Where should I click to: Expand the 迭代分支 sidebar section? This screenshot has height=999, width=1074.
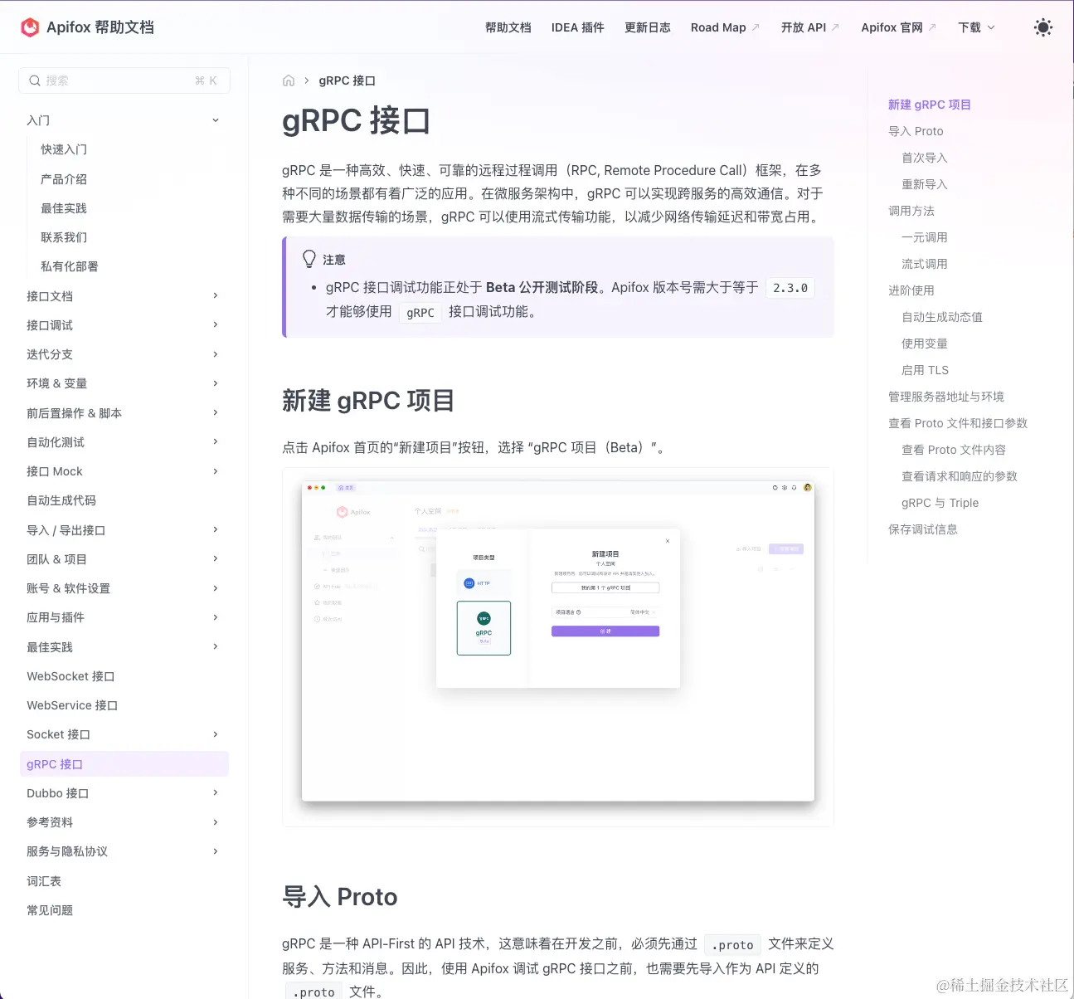(124, 354)
